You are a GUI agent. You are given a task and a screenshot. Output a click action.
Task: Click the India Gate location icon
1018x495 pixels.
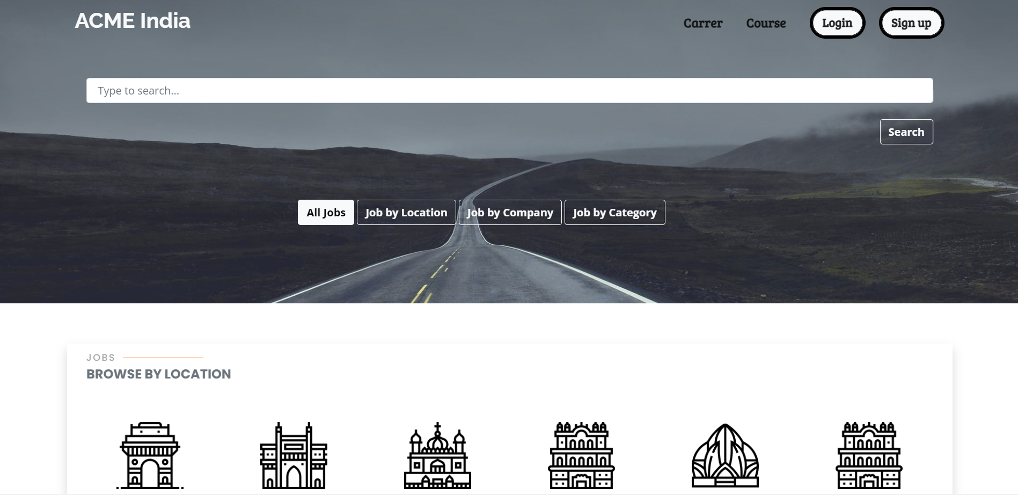pos(150,455)
